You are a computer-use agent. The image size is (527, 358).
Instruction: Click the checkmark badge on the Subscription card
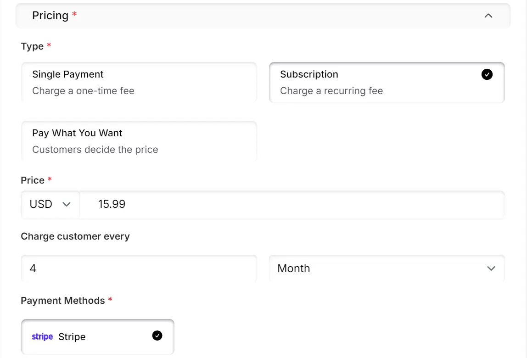point(487,74)
